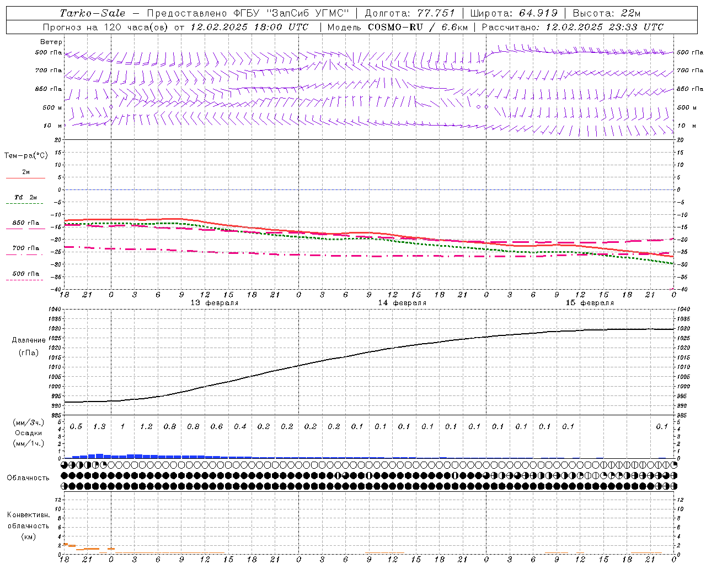Click the Конвективн. convective cloud label

(29, 515)
